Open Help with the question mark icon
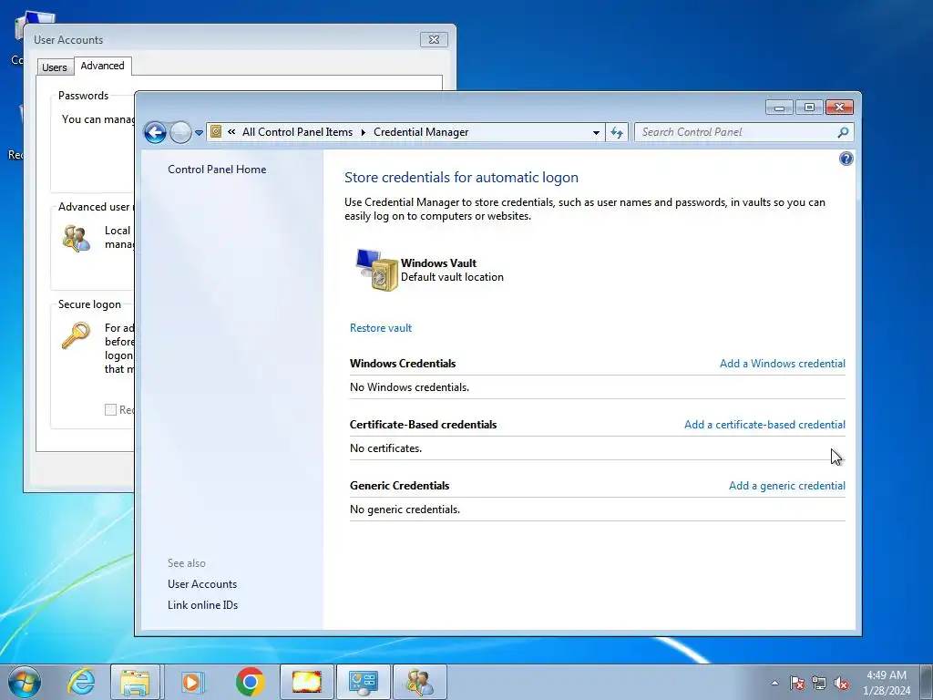 point(846,159)
